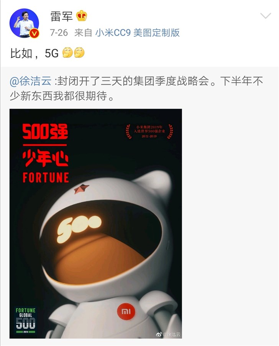Open the 小米CC9 美图定制版 source link

[138, 33]
